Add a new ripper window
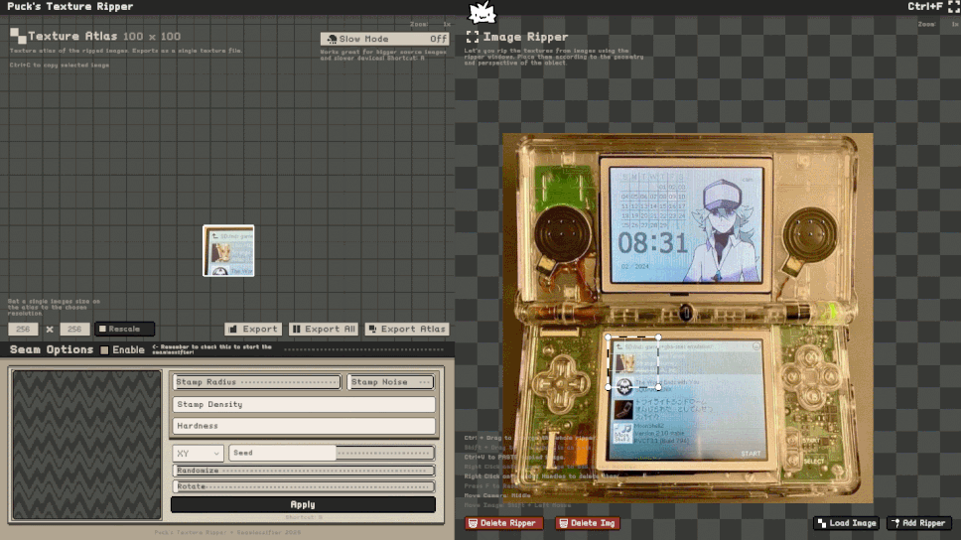 pyautogui.click(x=918, y=523)
